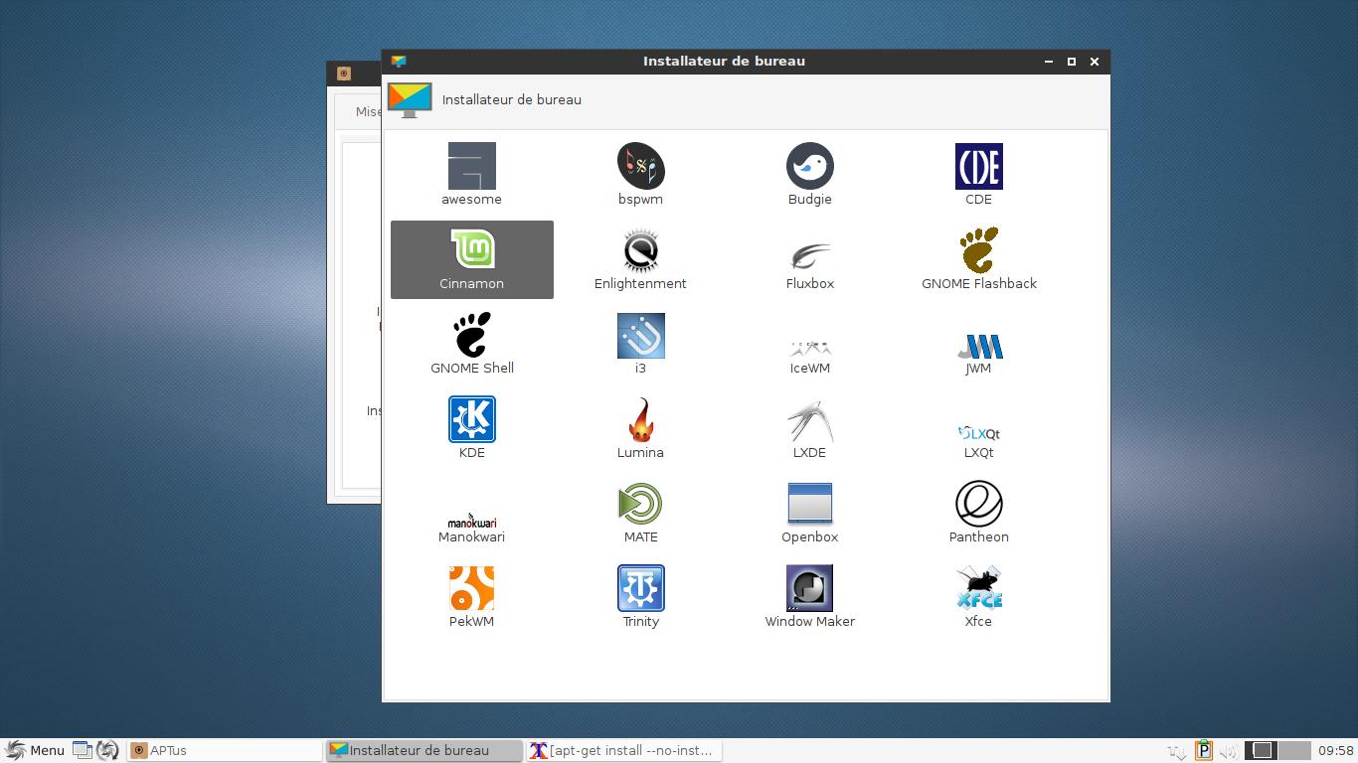
Task: Select the bspwm desktop icon
Action: tap(640, 166)
